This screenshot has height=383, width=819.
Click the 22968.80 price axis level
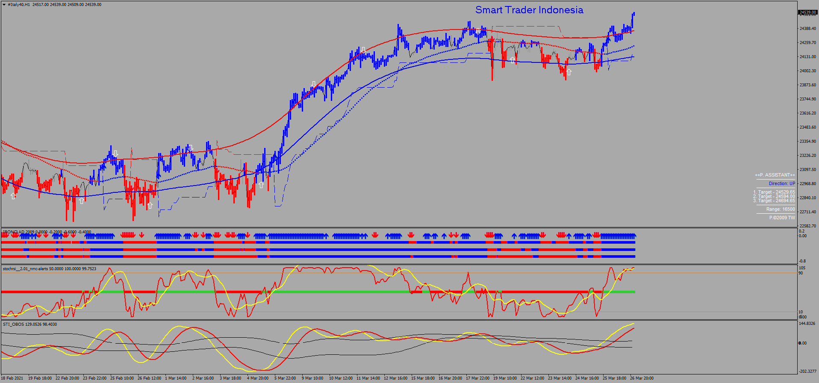[807, 184]
